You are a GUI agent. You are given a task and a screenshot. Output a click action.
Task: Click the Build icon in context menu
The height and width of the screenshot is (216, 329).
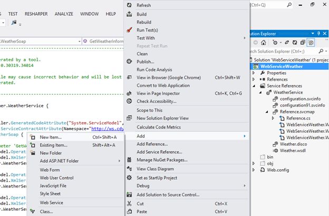pyautogui.click(x=129, y=14)
